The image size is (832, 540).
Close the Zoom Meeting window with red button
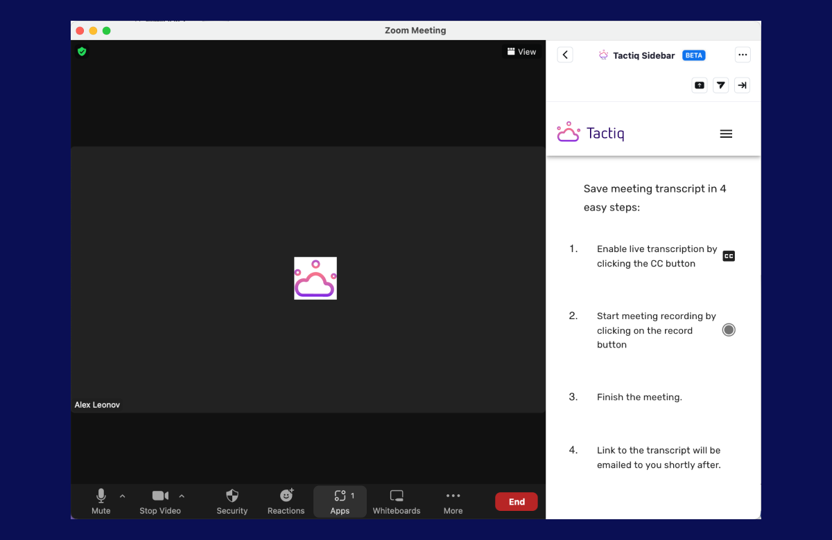(x=80, y=30)
